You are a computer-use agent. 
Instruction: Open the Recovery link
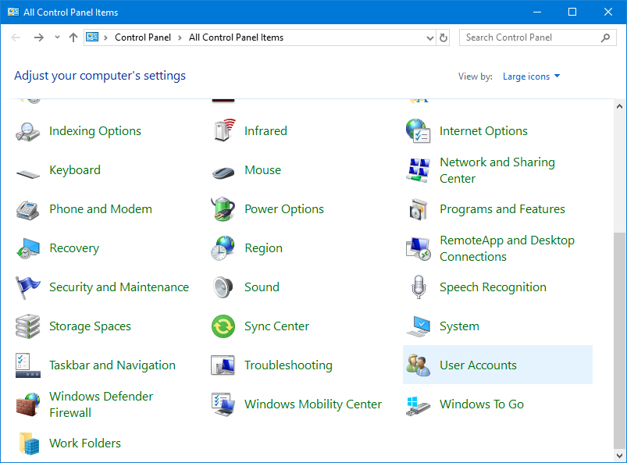click(x=74, y=248)
